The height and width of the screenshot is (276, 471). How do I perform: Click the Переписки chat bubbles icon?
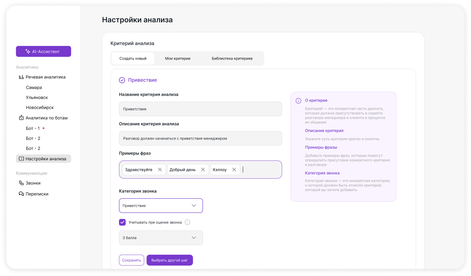tap(21, 194)
